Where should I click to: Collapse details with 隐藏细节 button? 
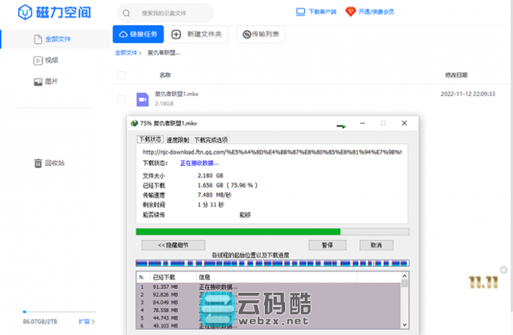pos(173,245)
